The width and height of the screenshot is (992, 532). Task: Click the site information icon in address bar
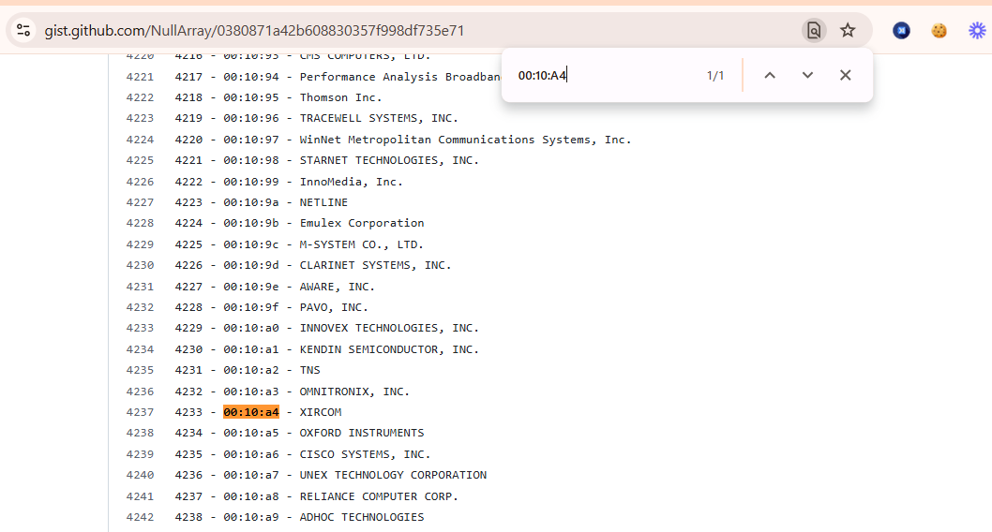pyautogui.click(x=23, y=30)
